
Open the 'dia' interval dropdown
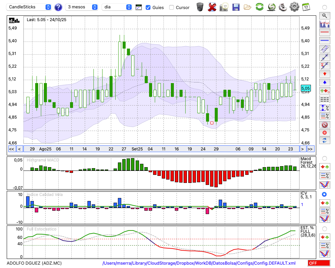point(117,7)
